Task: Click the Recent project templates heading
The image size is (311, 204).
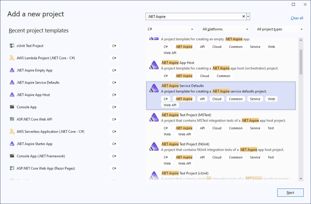Action: pos(39,31)
